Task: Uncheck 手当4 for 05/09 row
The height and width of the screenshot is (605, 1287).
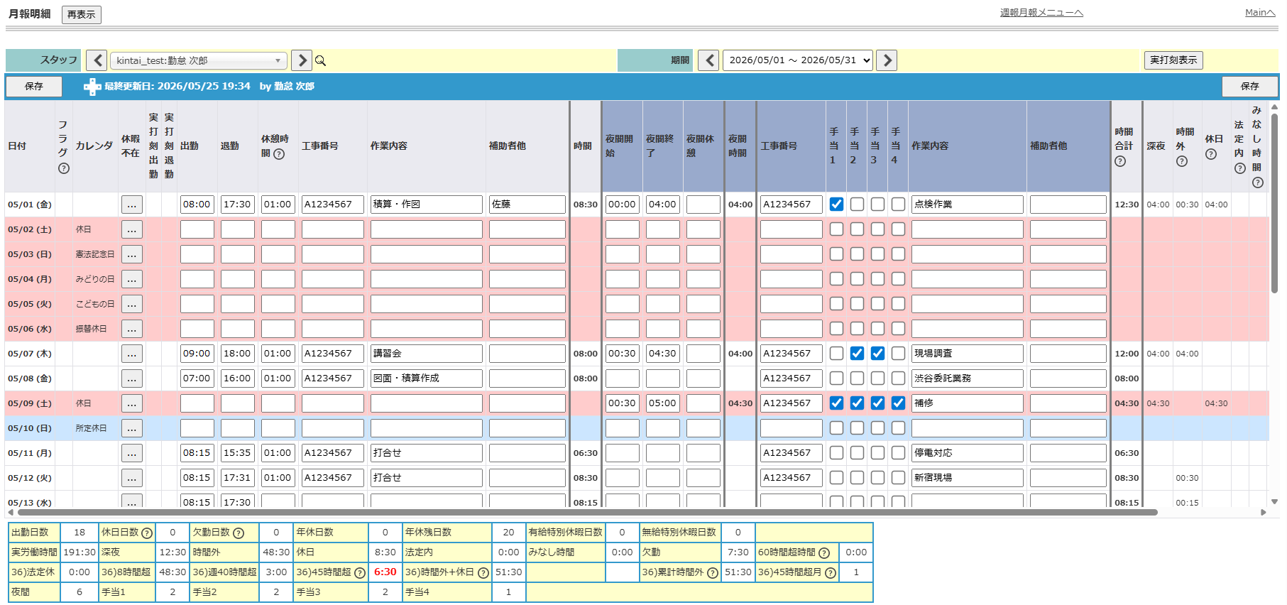Action: [899, 403]
